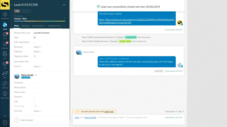Click the Send NPS button

(158, 71)
